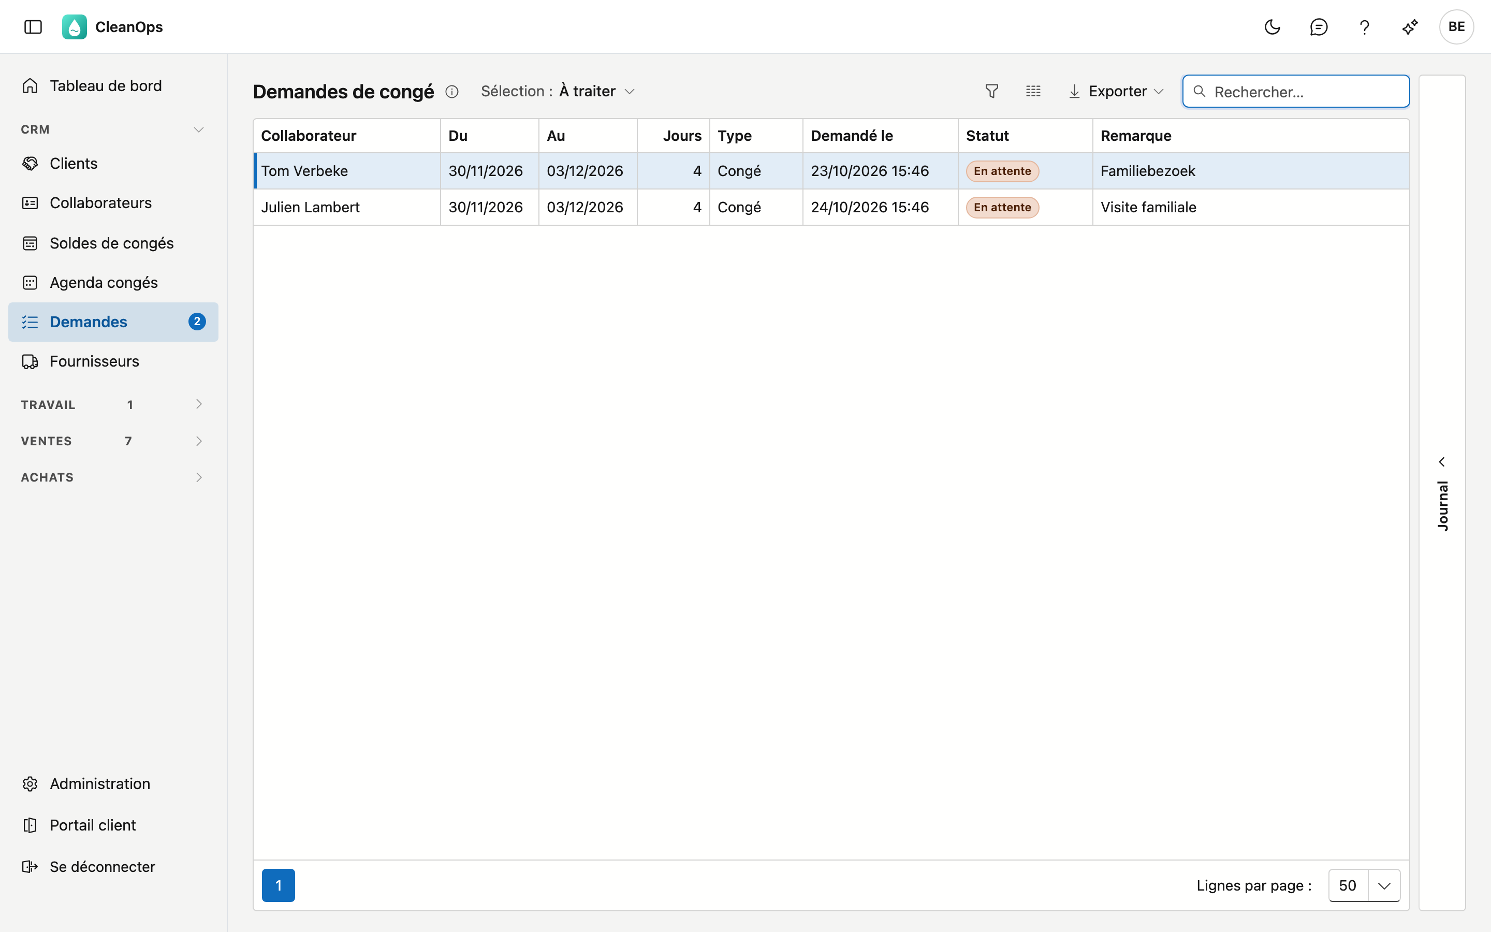Image resolution: width=1491 pixels, height=932 pixels.
Task: Open the chat messages icon
Action: (x=1319, y=27)
